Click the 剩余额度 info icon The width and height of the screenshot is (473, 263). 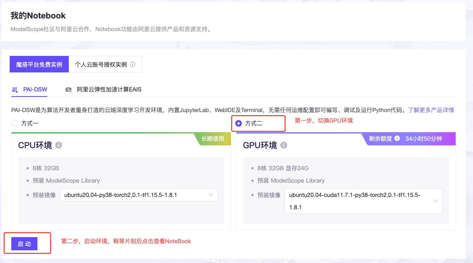coord(397,139)
